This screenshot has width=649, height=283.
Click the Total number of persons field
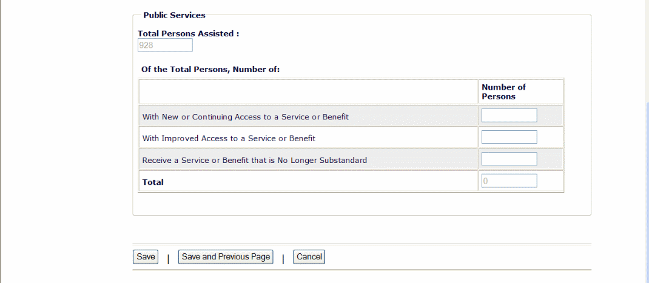point(509,181)
